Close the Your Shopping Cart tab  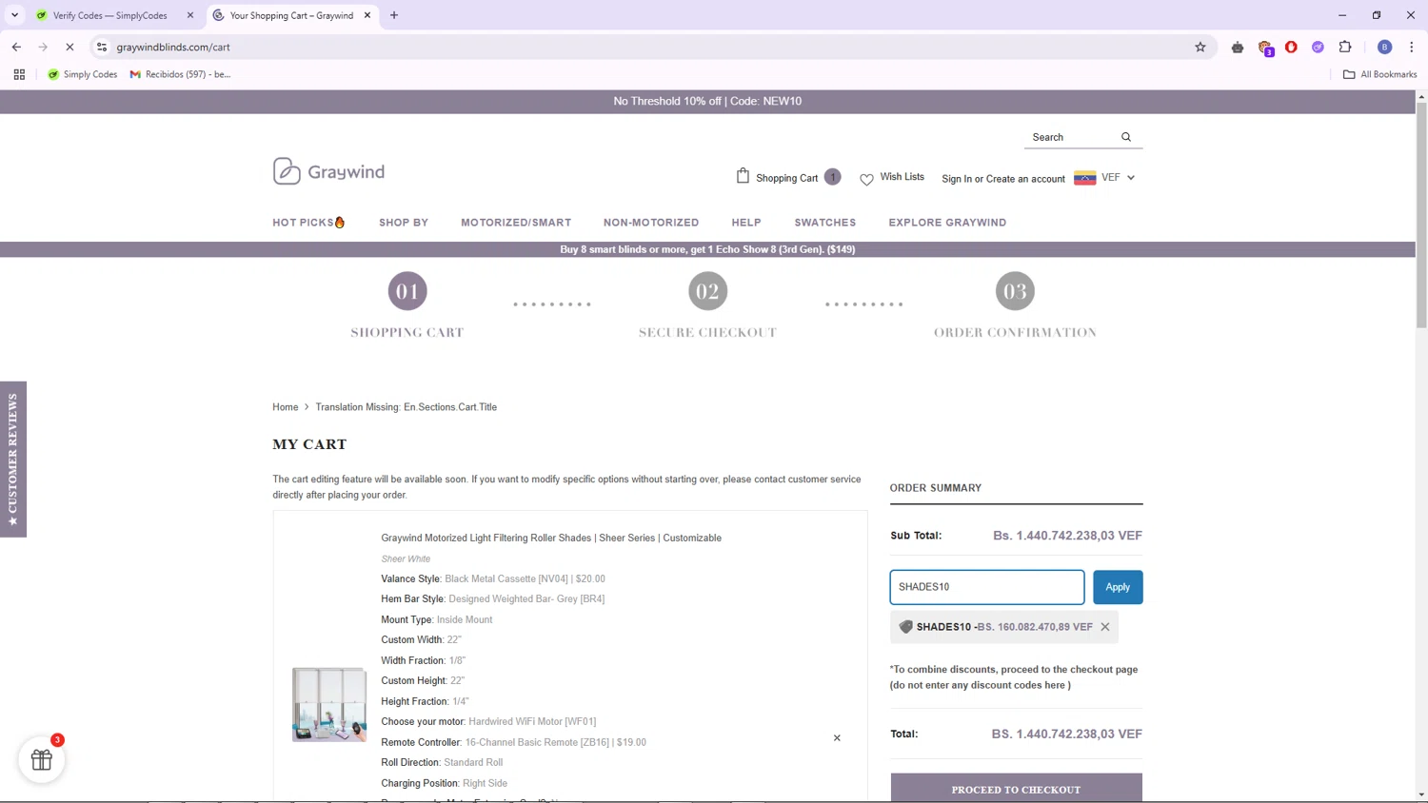(x=367, y=15)
